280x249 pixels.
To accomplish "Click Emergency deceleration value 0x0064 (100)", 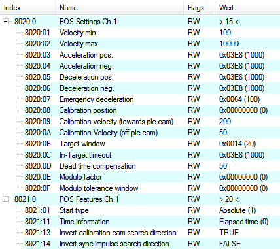I will click(x=239, y=99).
